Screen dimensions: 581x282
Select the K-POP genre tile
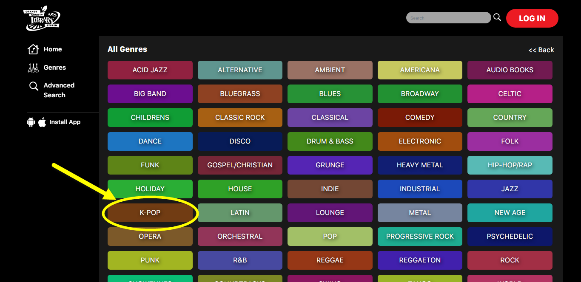pyautogui.click(x=150, y=213)
